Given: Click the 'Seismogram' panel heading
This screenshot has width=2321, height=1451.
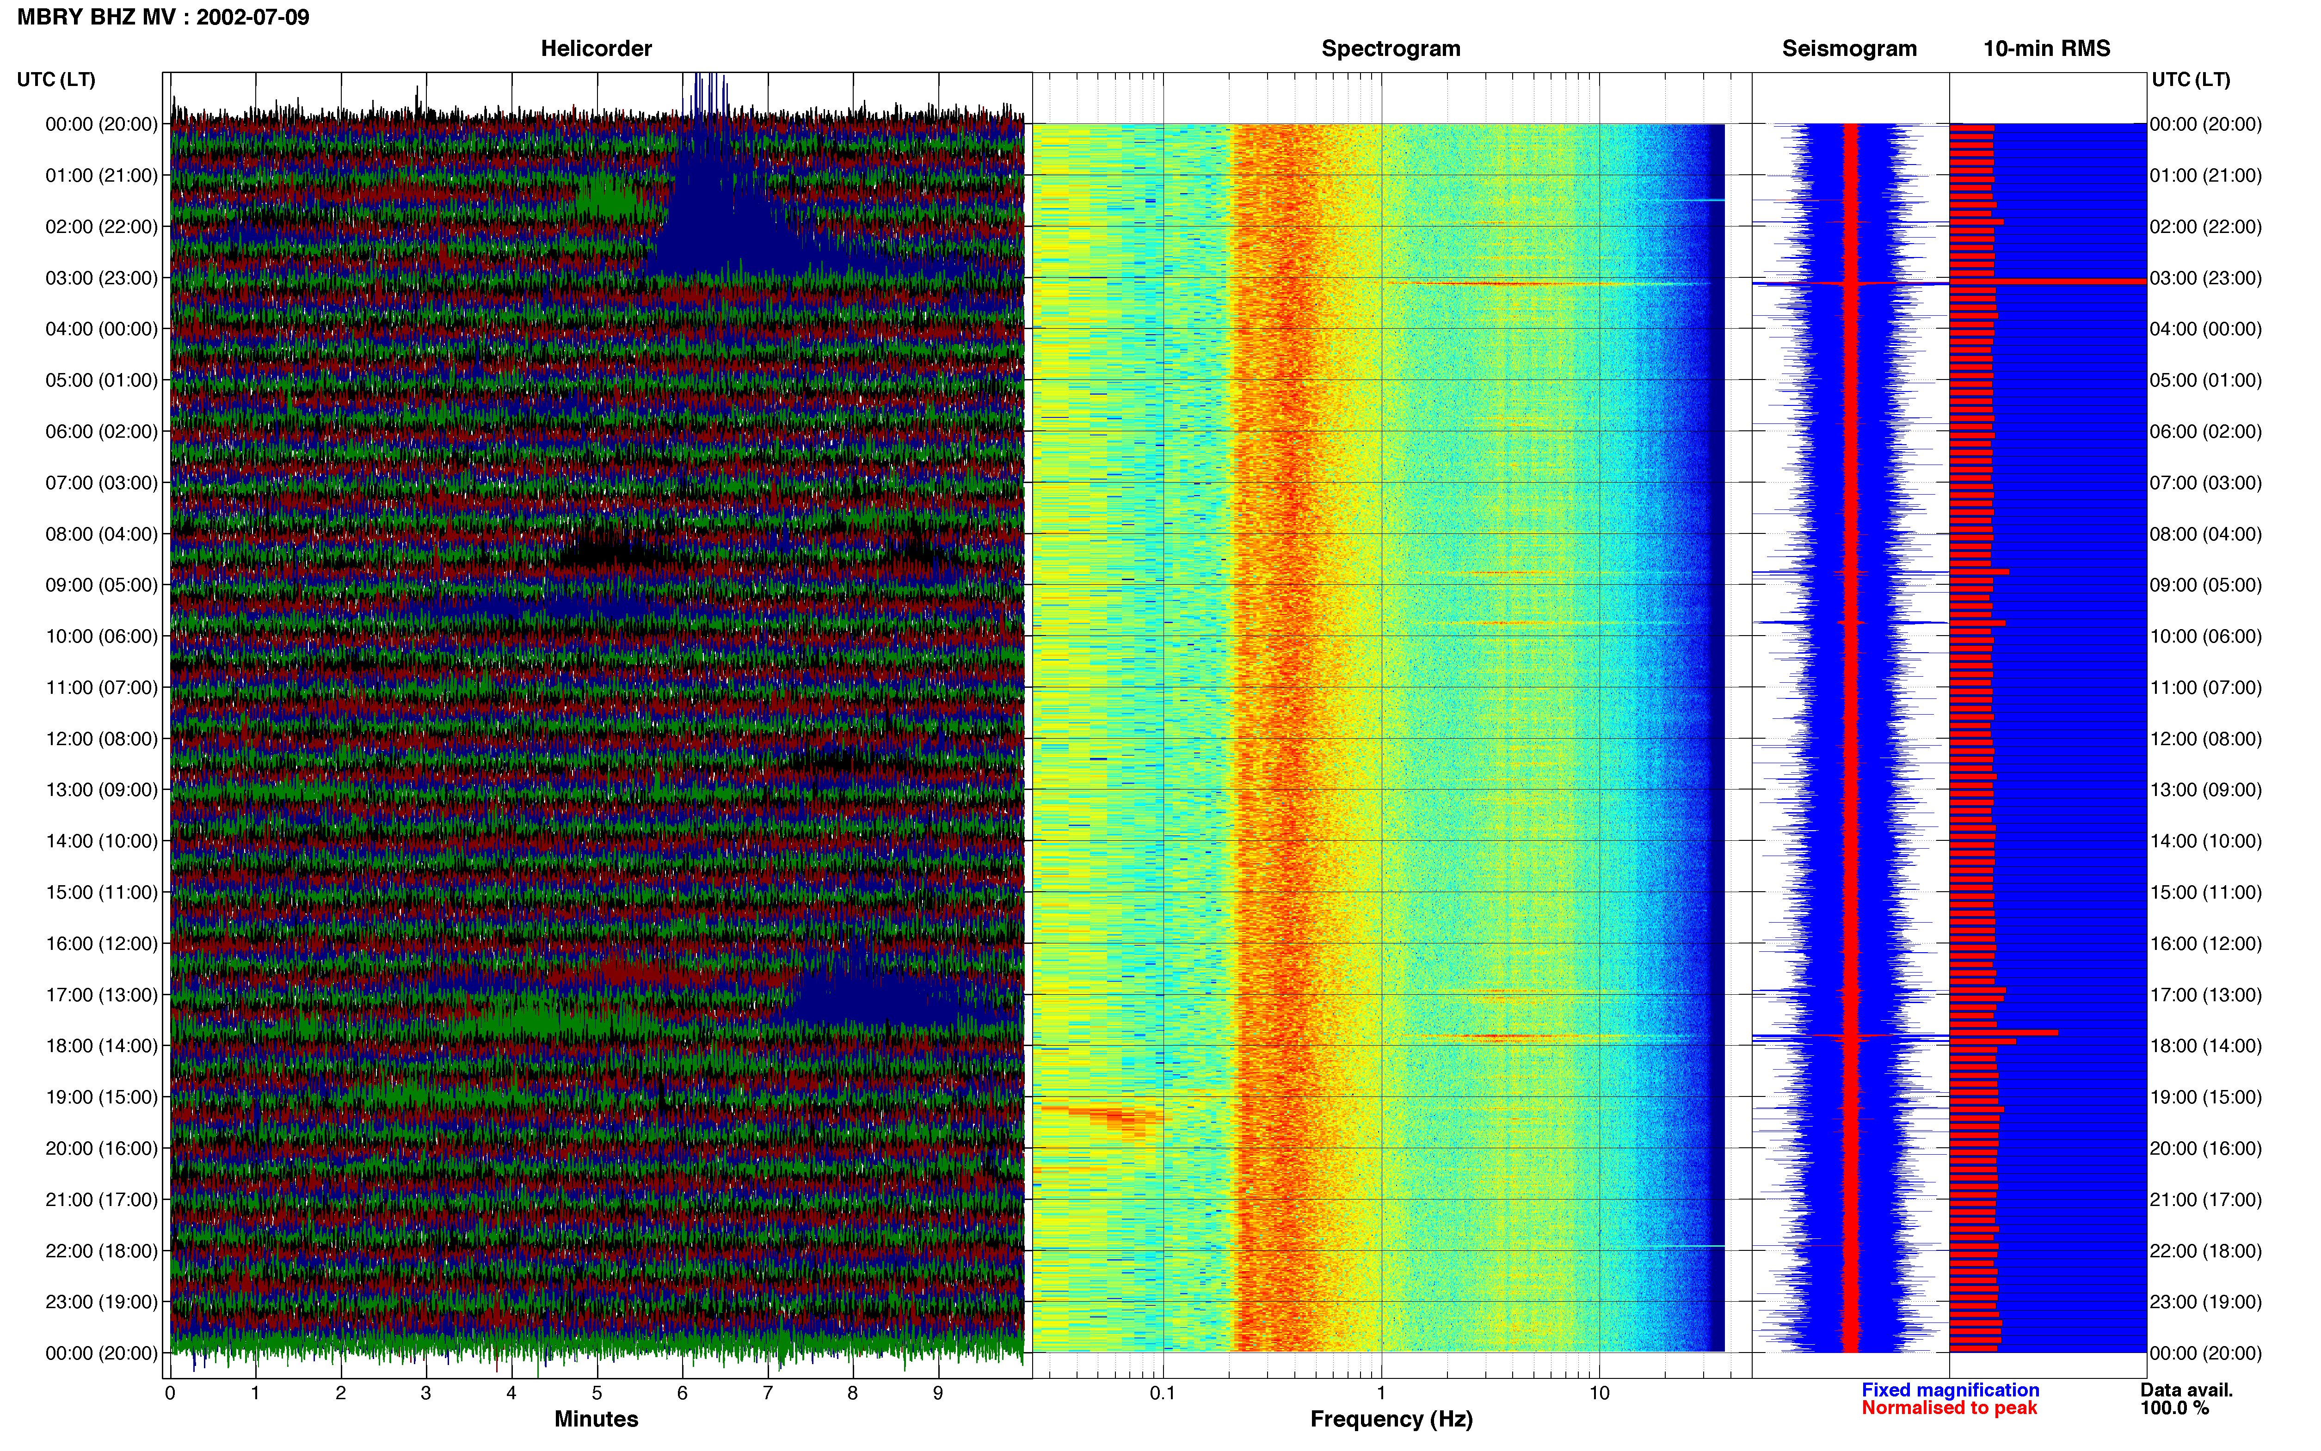Looking at the screenshot, I should [1849, 49].
